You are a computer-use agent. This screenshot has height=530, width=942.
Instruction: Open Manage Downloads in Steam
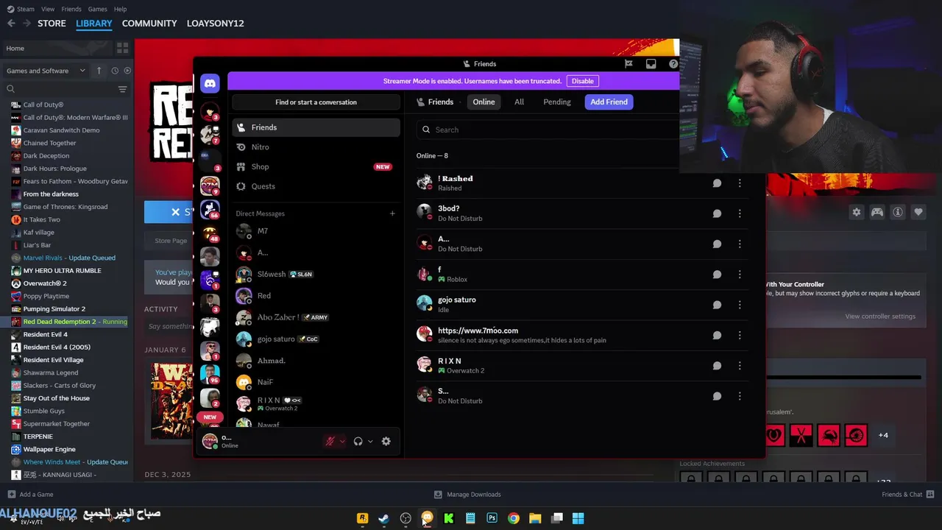pyautogui.click(x=467, y=494)
